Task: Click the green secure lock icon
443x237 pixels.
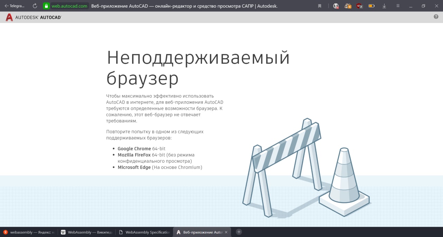Action: coord(46,6)
